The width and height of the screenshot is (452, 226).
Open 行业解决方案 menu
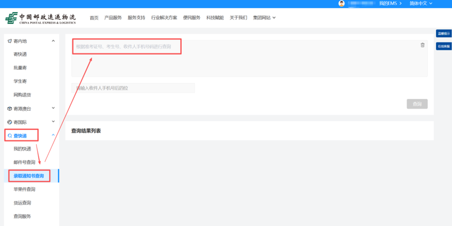coord(164,18)
